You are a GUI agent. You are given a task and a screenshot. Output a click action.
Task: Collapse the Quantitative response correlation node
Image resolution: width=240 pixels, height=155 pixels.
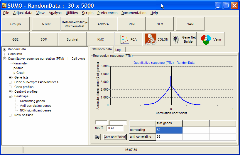point(5,59)
